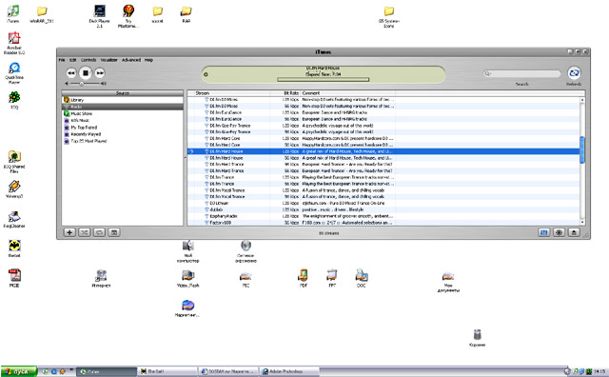Skip ahead with the fast-forward button
This screenshot has height=377, width=609.
pos(100,72)
